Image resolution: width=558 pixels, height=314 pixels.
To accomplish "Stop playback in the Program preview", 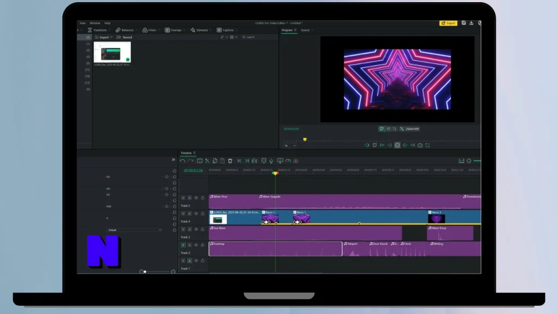I will [x=397, y=145].
